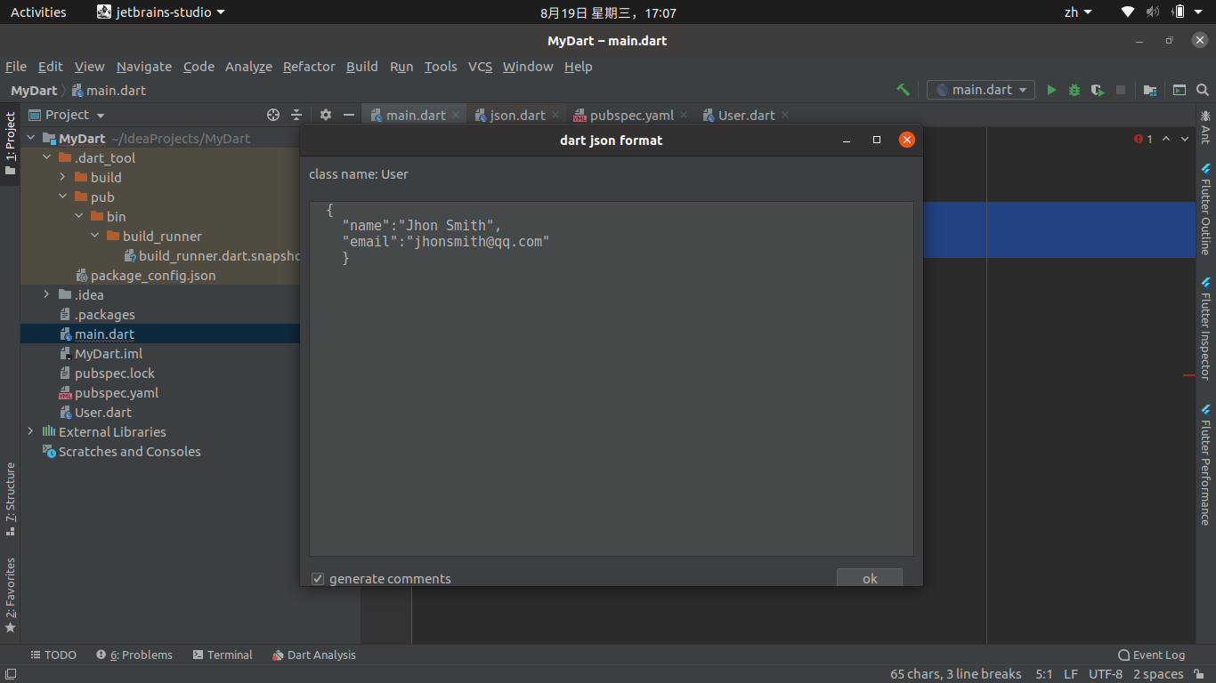Expand the External Libraries node
Image resolution: width=1216 pixels, height=683 pixels.
click(30, 432)
